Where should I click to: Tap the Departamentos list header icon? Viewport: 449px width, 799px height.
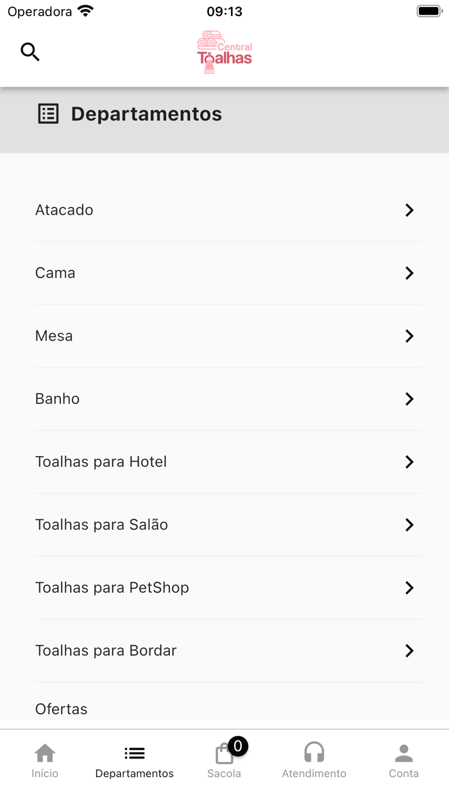point(48,114)
